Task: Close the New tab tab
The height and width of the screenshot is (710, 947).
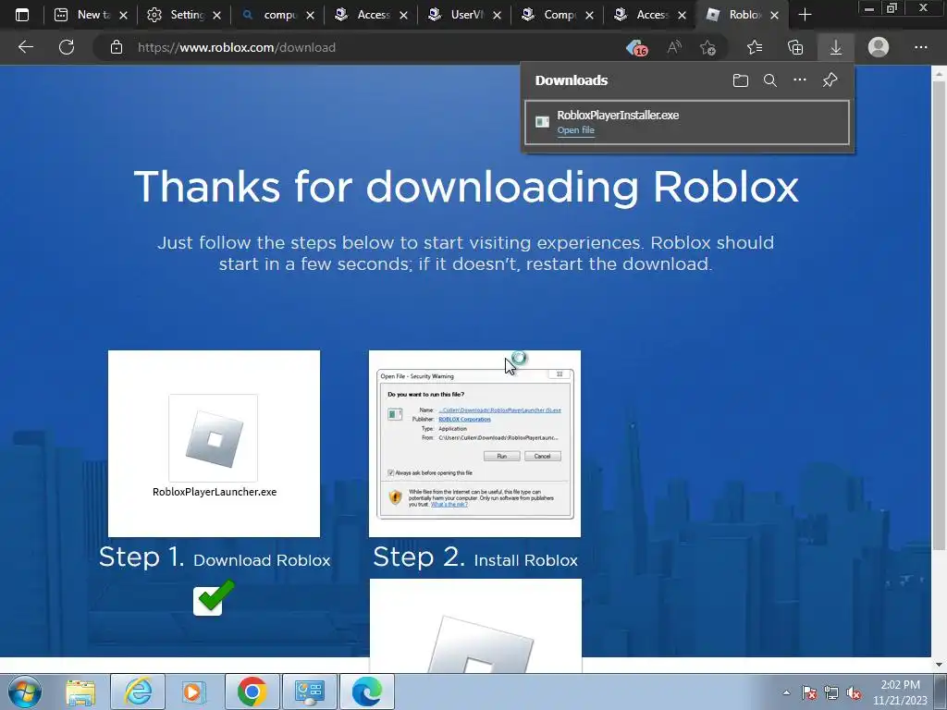Action: point(123,15)
